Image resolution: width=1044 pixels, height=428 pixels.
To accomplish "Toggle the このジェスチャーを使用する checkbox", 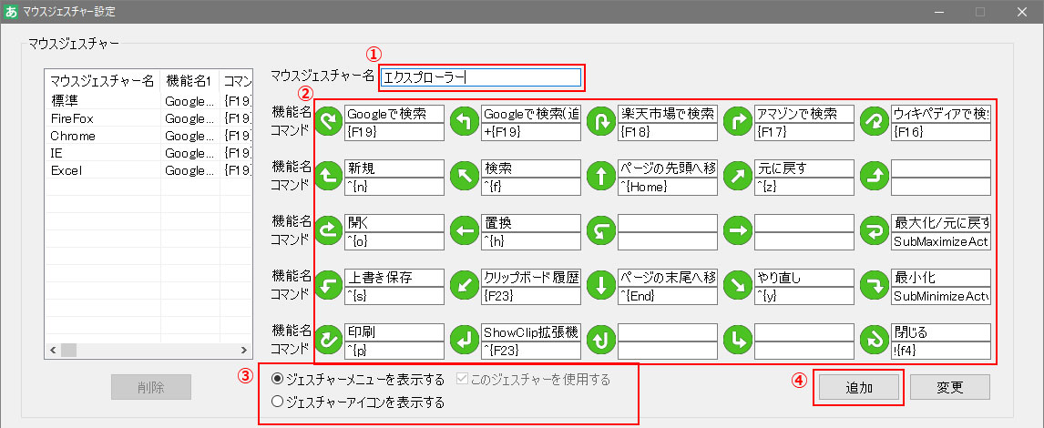I will pos(462,380).
